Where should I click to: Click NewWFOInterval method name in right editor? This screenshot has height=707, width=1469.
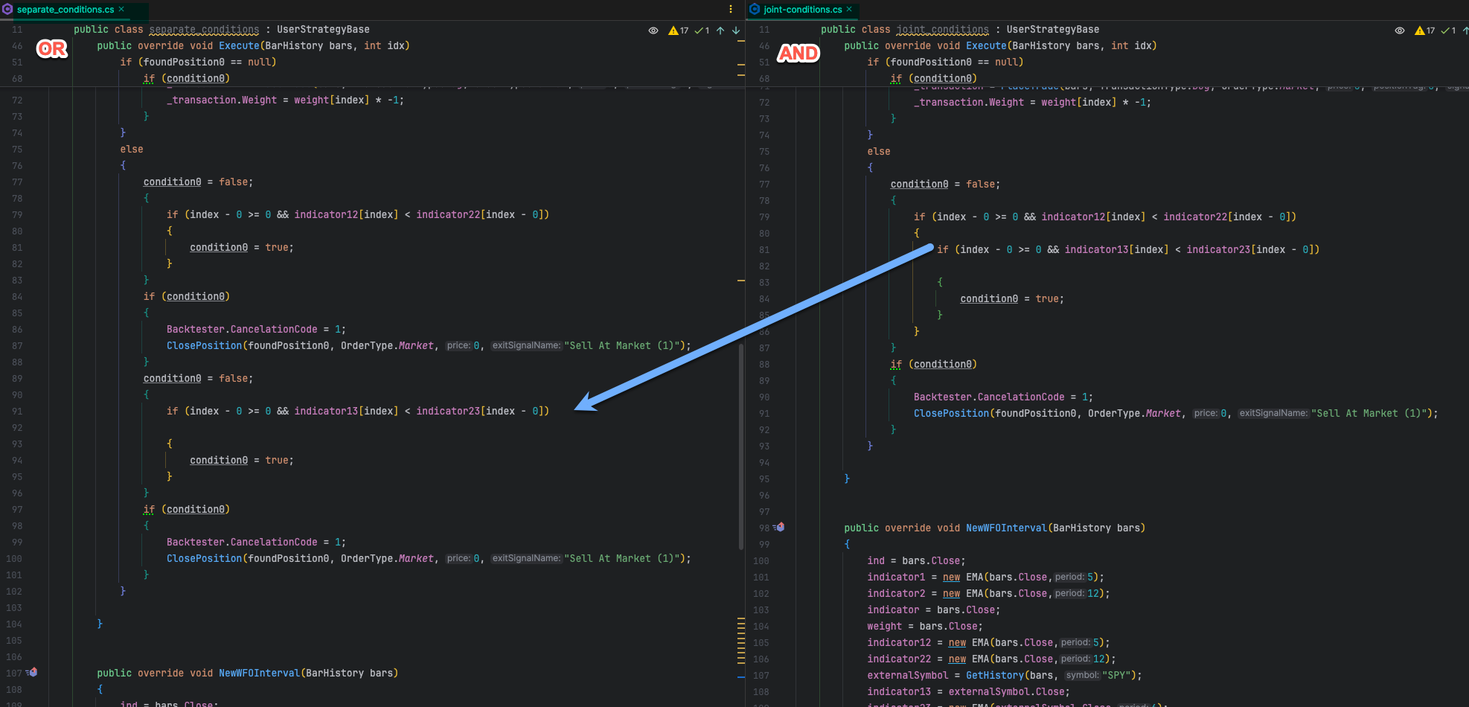click(1006, 528)
